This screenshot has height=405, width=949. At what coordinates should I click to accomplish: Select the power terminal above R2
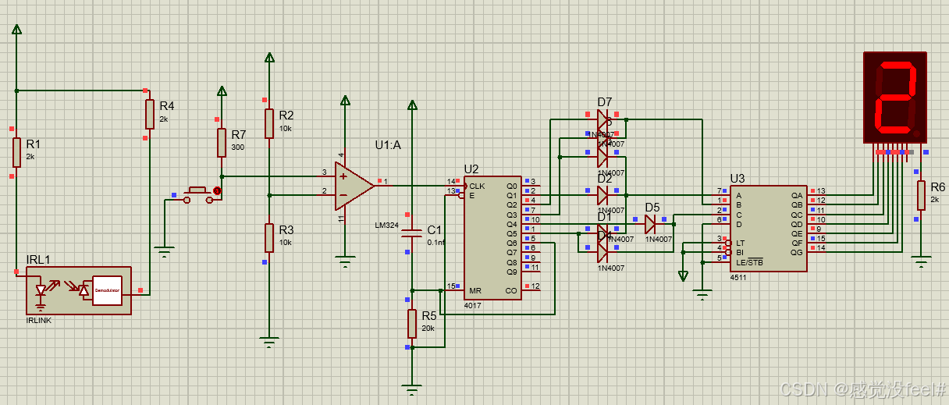pyautogui.click(x=269, y=57)
